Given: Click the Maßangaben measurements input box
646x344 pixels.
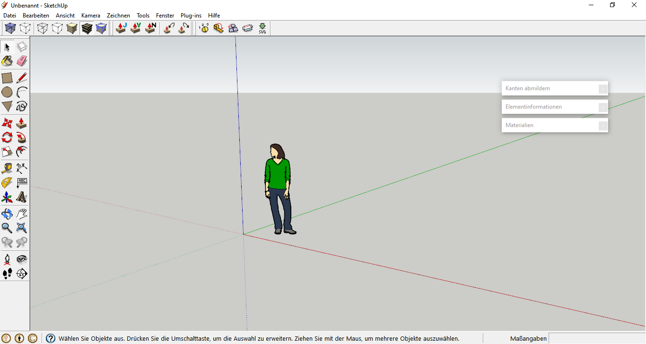Looking at the screenshot, I should (597, 338).
